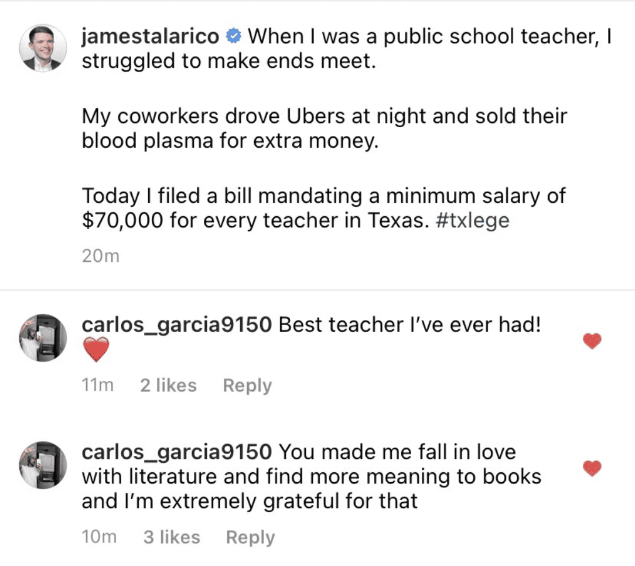
Task: View the 3 likes list
Action: 172,537
